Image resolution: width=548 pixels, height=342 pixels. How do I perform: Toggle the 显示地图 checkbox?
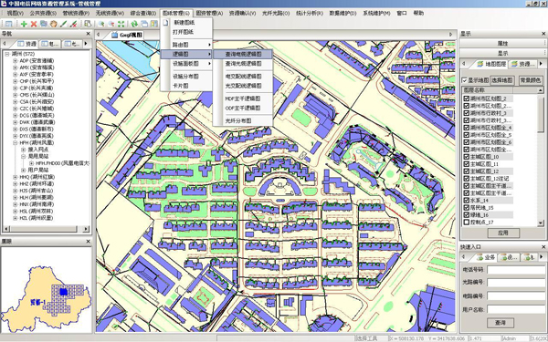click(x=465, y=80)
